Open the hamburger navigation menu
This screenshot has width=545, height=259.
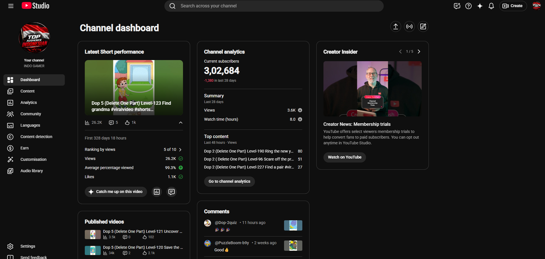[11, 6]
